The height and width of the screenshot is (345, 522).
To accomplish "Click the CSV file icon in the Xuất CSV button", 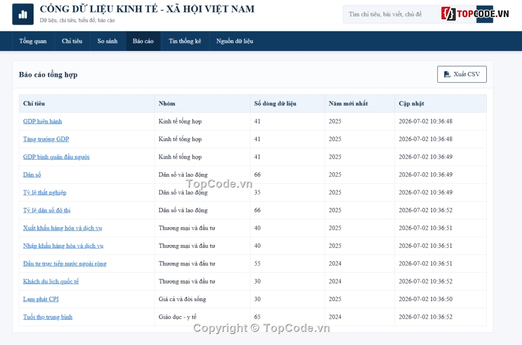I will click(x=447, y=75).
